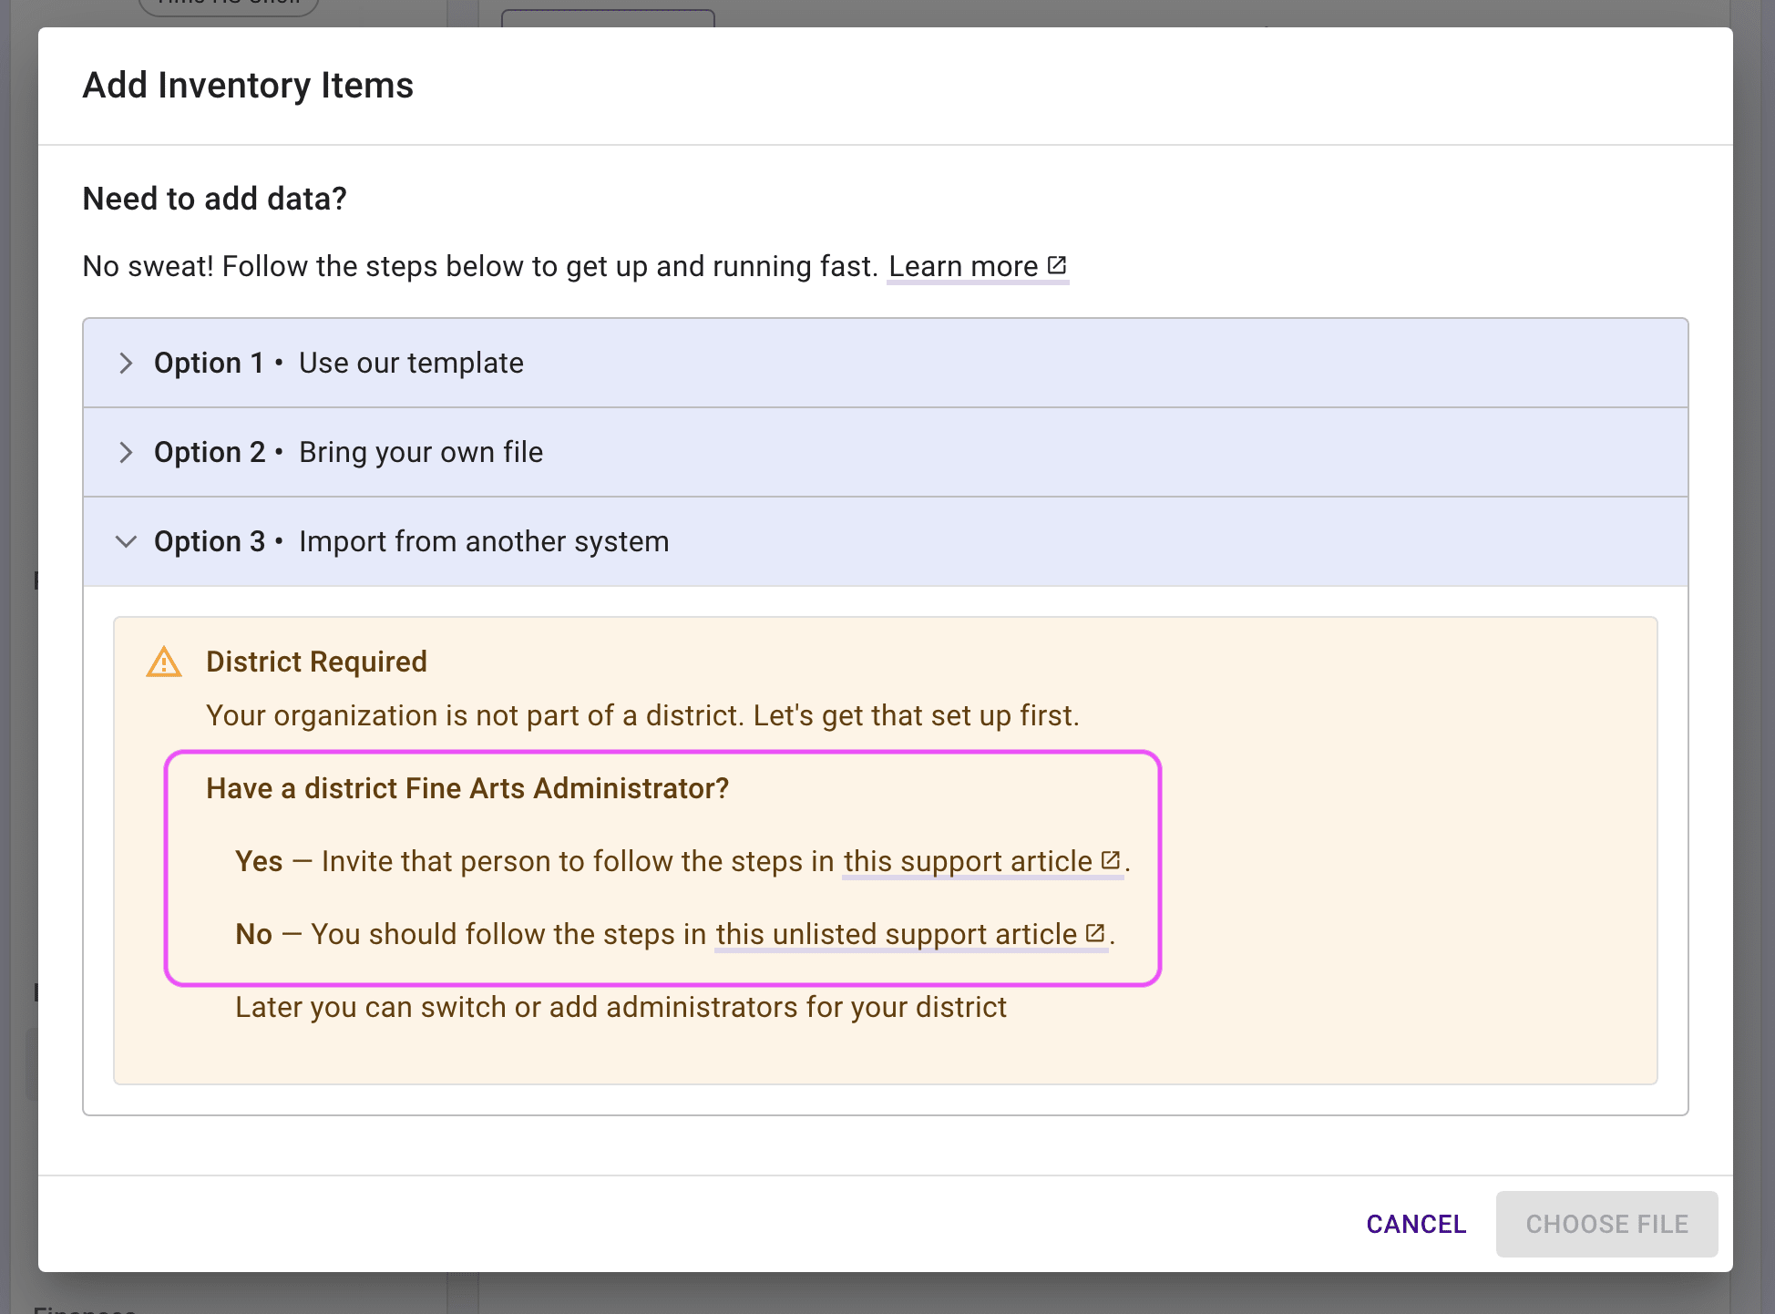1775x1314 pixels.
Task: Collapse Option 3 with the down chevron
Action: pos(126,542)
